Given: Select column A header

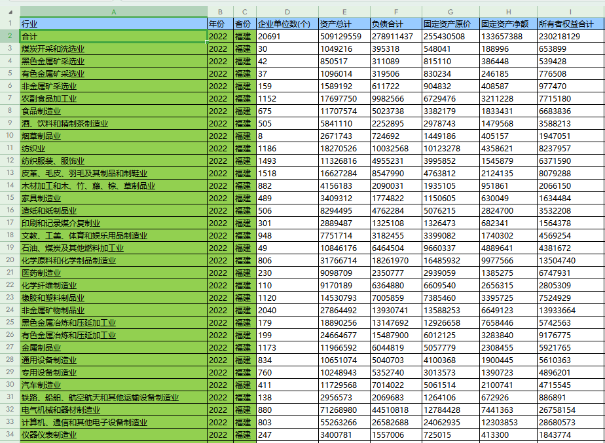Looking at the screenshot, I should (x=113, y=12).
